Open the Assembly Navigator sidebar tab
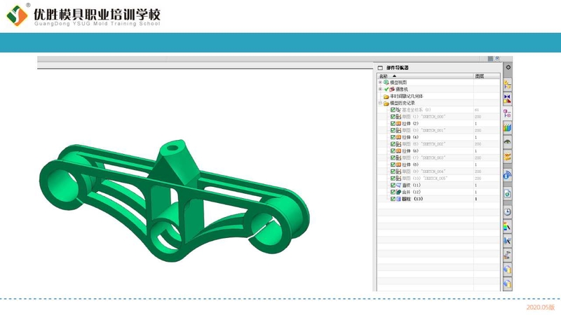The image size is (561, 315). click(507, 84)
